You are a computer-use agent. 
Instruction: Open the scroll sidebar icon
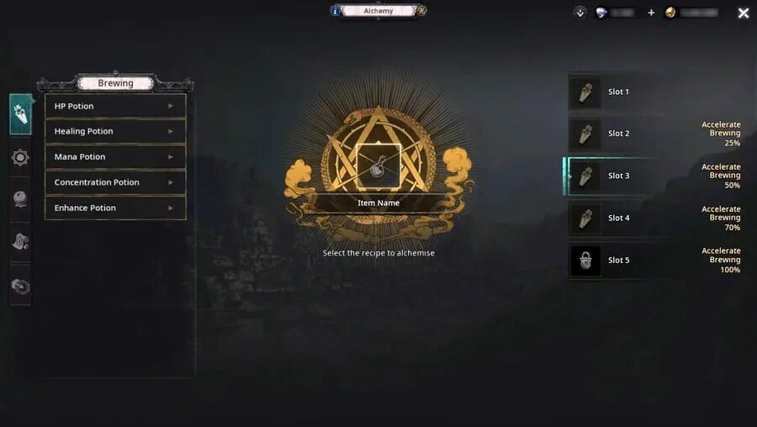click(x=20, y=241)
